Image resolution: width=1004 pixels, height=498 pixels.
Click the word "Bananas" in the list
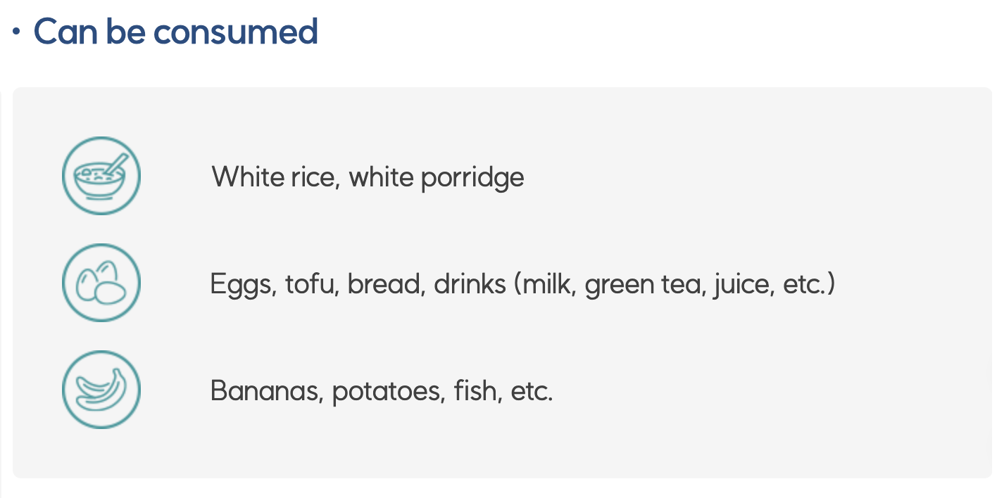[266, 391]
